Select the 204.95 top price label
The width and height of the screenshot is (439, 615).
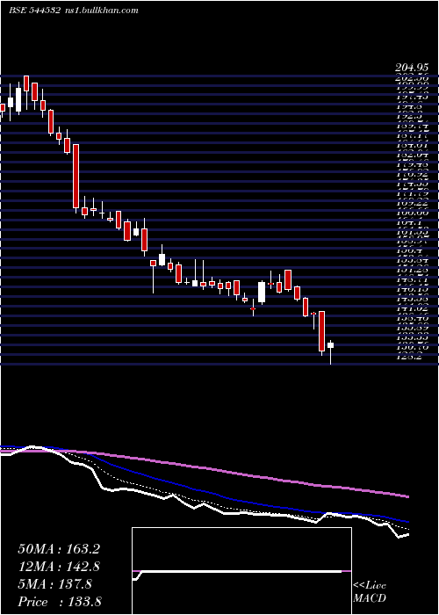coord(411,69)
